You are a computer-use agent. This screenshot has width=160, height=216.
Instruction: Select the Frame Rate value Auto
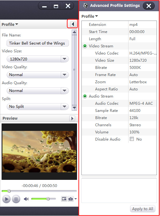[x=133, y=75]
